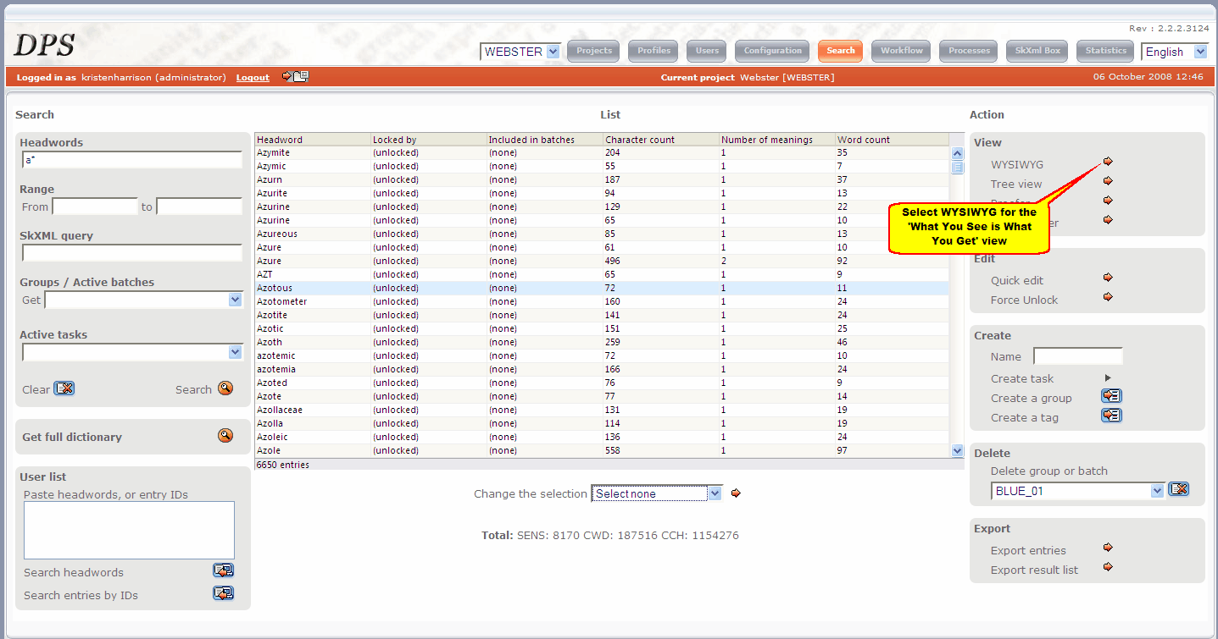The height and width of the screenshot is (639, 1218).
Task: Sort by Locked by column header
Action: point(429,140)
